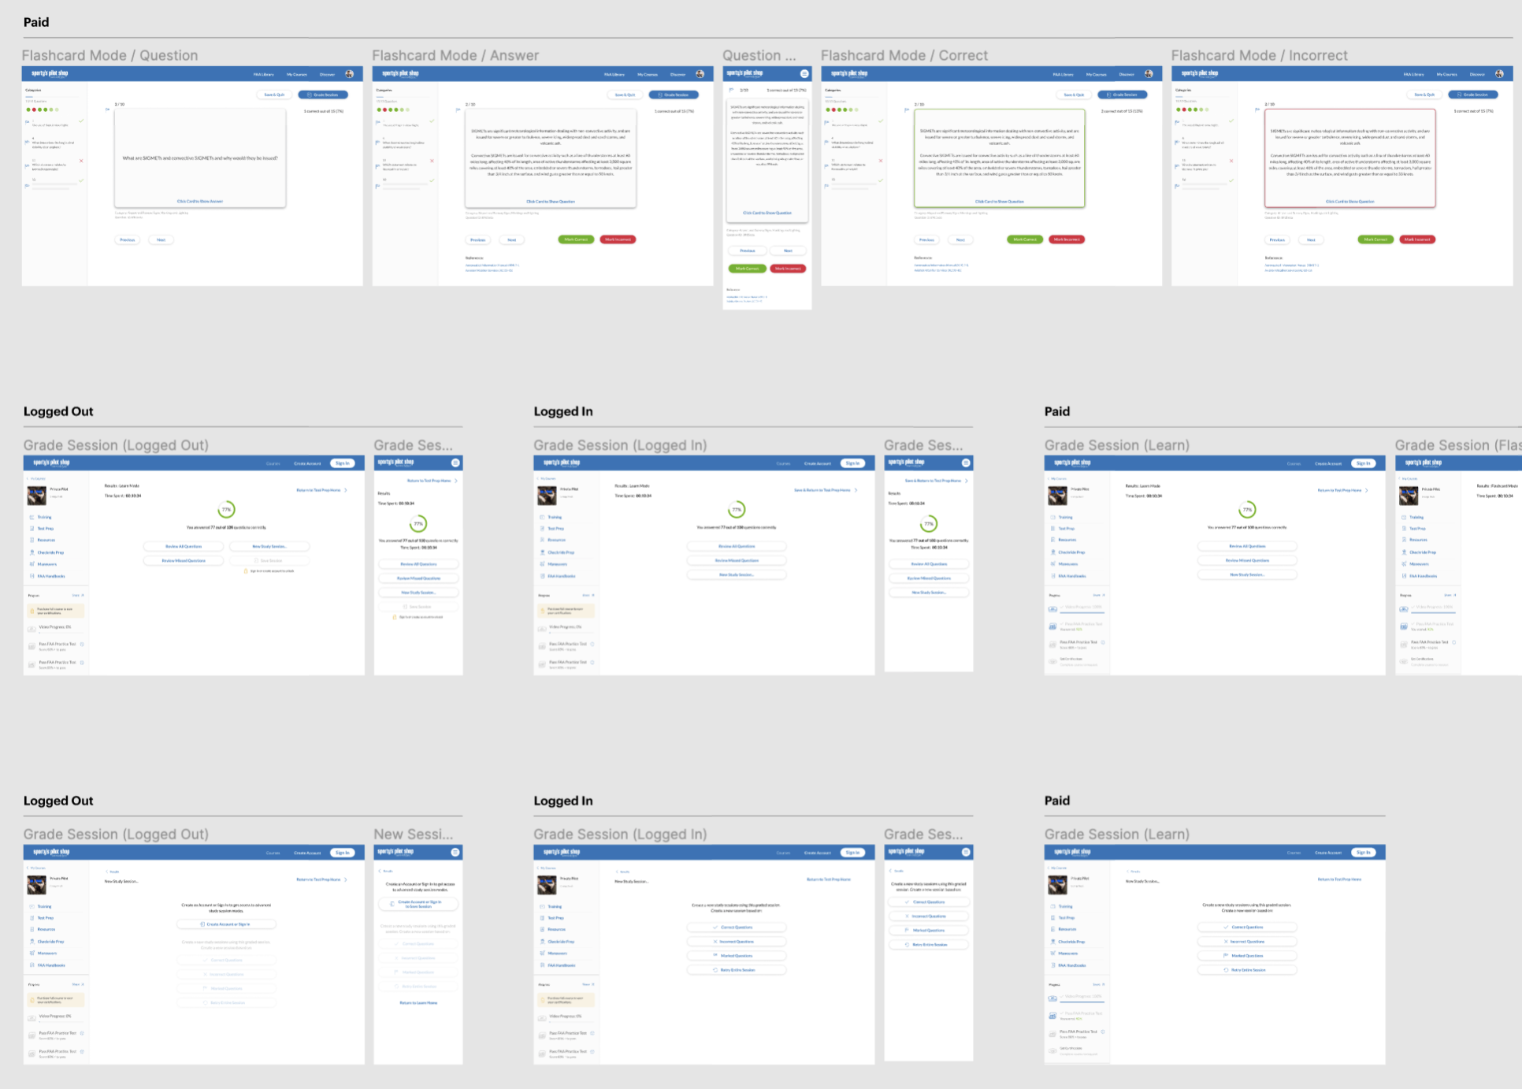Click checkmark icon on Correct Questions, Logged In New Study Session
This screenshot has height=1089, width=1522.
[x=716, y=927]
